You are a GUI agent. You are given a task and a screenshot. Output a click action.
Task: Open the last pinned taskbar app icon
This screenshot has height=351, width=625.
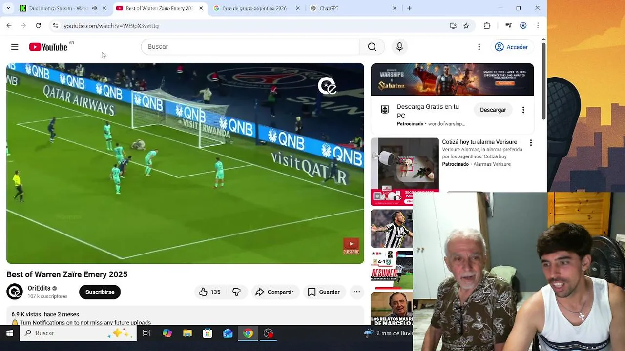268,333
